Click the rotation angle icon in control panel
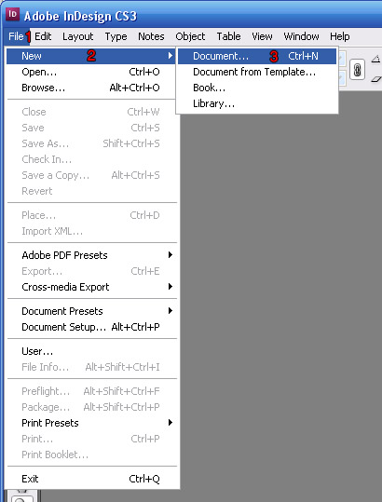 pos(375,59)
